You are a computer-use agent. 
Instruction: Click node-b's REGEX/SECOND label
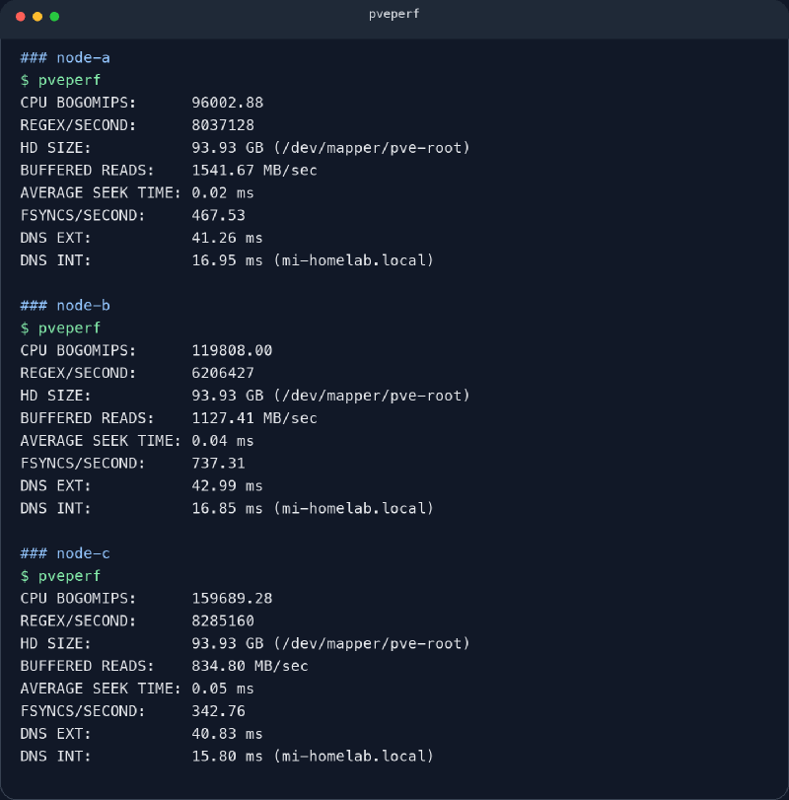click(79, 374)
